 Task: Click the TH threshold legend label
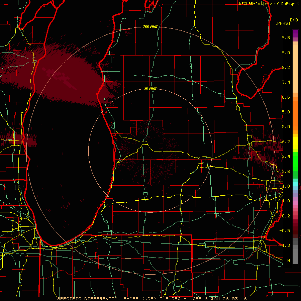(287, 261)
